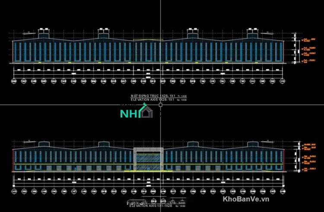Viewport: 324px width, 212px height.
Task: Click the leftmost axis bubble under lower elevation
Action: click(14, 191)
